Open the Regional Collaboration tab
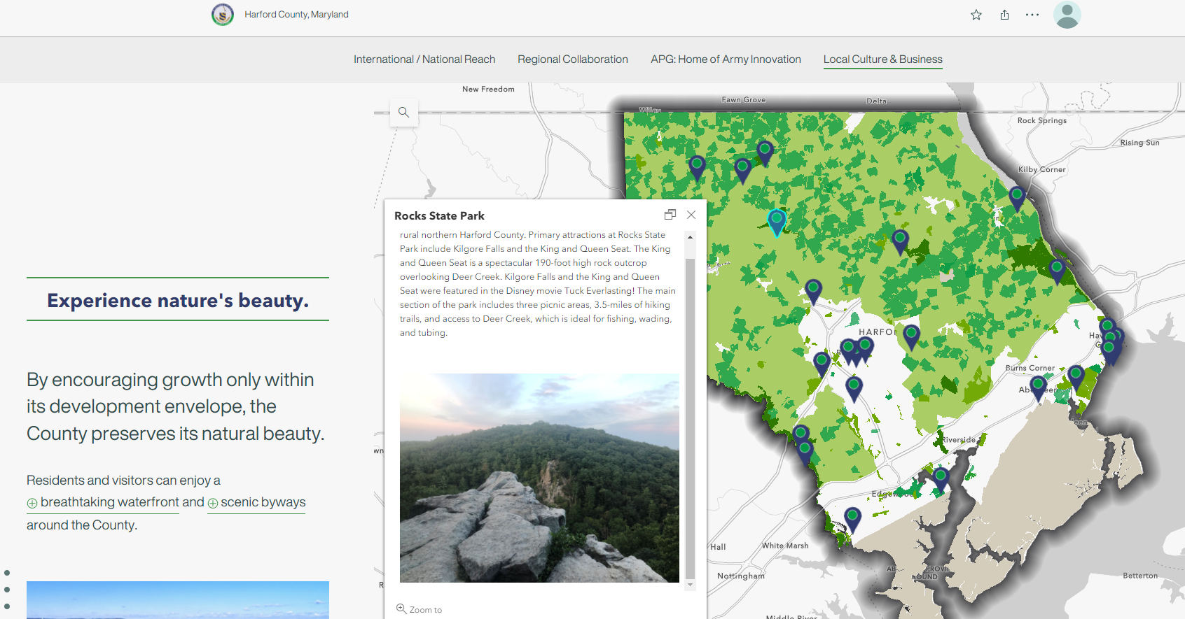Viewport: 1185px width, 619px height. pyautogui.click(x=573, y=59)
